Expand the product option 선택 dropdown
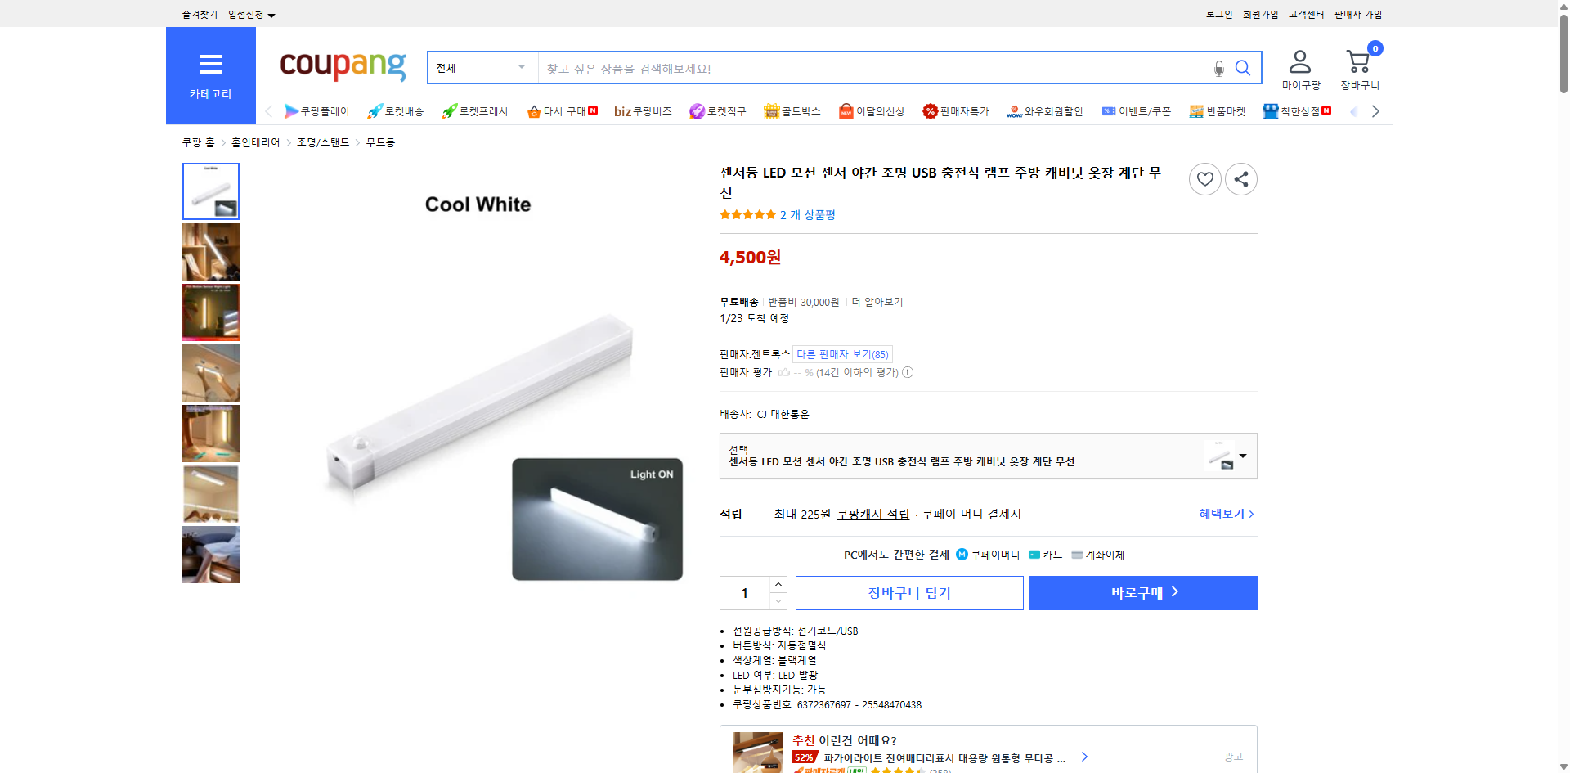The image size is (1570, 773). coord(1242,456)
